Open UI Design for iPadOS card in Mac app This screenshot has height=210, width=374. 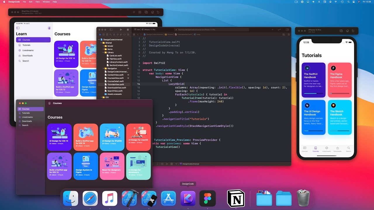click(x=112, y=137)
